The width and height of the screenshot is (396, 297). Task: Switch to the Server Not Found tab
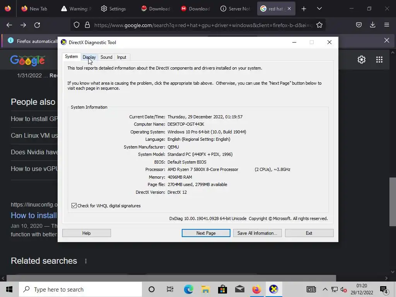pos(236,9)
